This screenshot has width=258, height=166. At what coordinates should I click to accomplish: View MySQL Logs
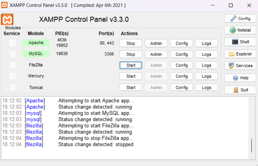(x=206, y=54)
